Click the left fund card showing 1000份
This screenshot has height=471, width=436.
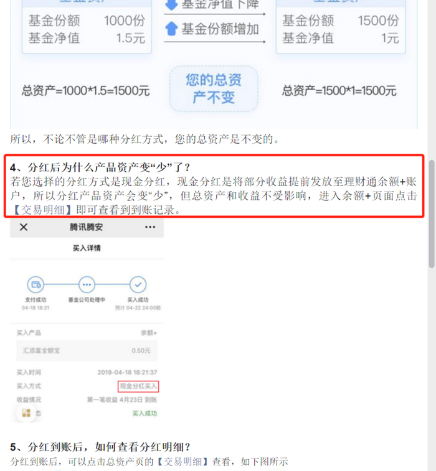87,27
